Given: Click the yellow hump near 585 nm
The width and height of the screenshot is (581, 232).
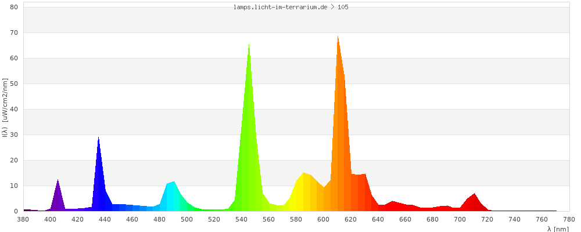Looking at the screenshot, I should coord(304,194).
